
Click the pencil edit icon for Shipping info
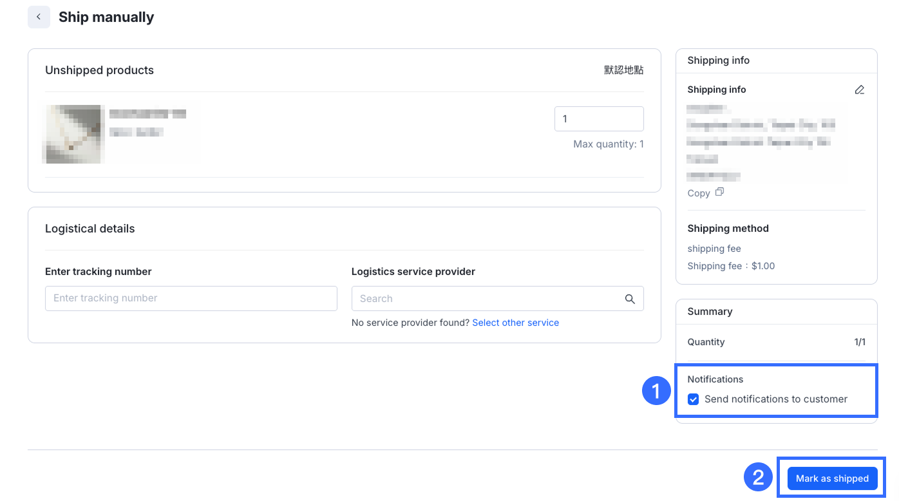[859, 90]
